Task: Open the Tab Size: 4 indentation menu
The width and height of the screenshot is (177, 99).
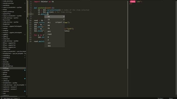Action: click(x=160, y=98)
